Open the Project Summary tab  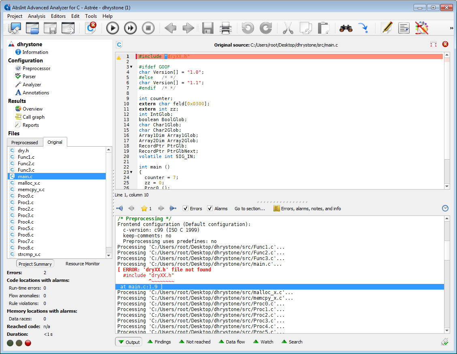pos(35,264)
